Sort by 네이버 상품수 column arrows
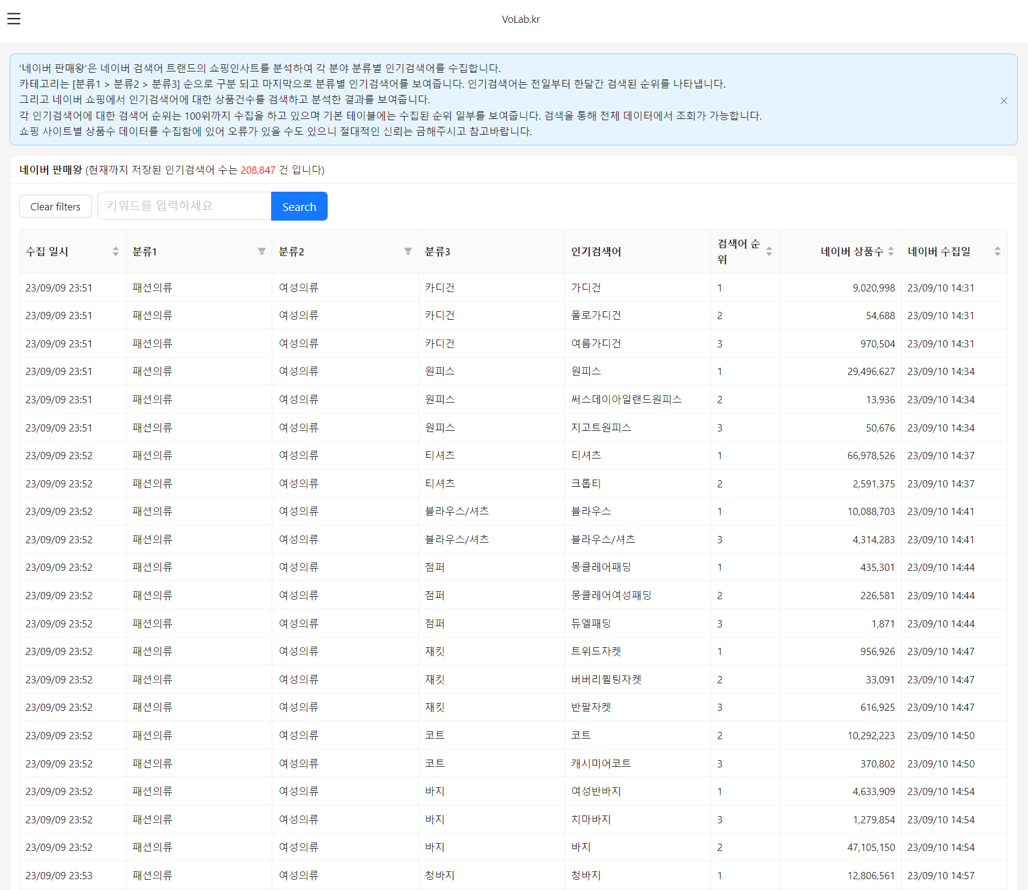 (x=891, y=251)
